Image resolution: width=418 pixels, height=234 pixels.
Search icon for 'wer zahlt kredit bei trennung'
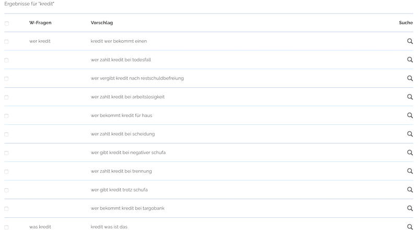[x=410, y=171]
